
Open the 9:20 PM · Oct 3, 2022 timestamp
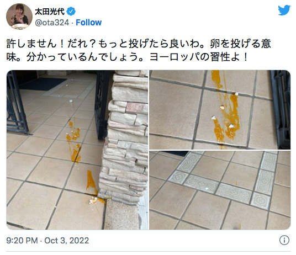pos(47,241)
